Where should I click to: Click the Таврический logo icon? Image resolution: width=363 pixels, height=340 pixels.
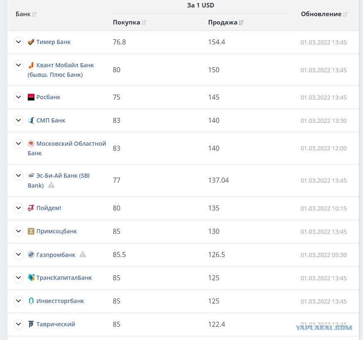pyautogui.click(x=31, y=324)
